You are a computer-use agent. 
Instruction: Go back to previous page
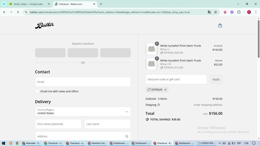[4, 12]
